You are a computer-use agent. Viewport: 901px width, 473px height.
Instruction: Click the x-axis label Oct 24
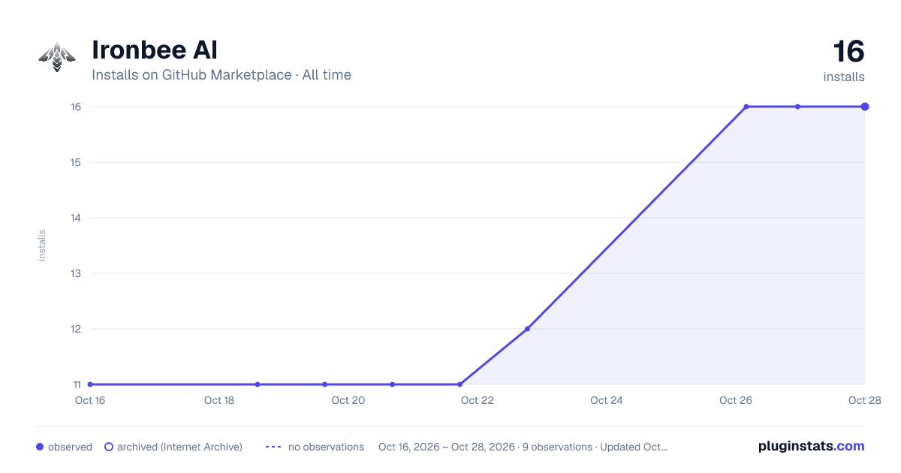(607, 400)
